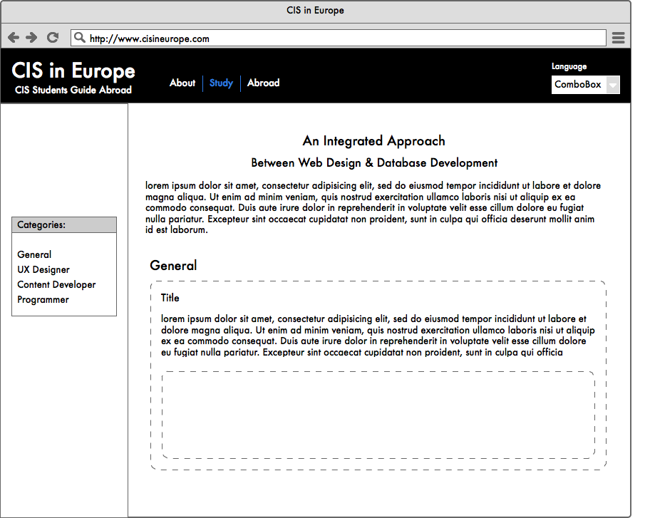
Task: Click the empty dashed placeholder box
Action: pyautogui.click(x=378, y=415)
